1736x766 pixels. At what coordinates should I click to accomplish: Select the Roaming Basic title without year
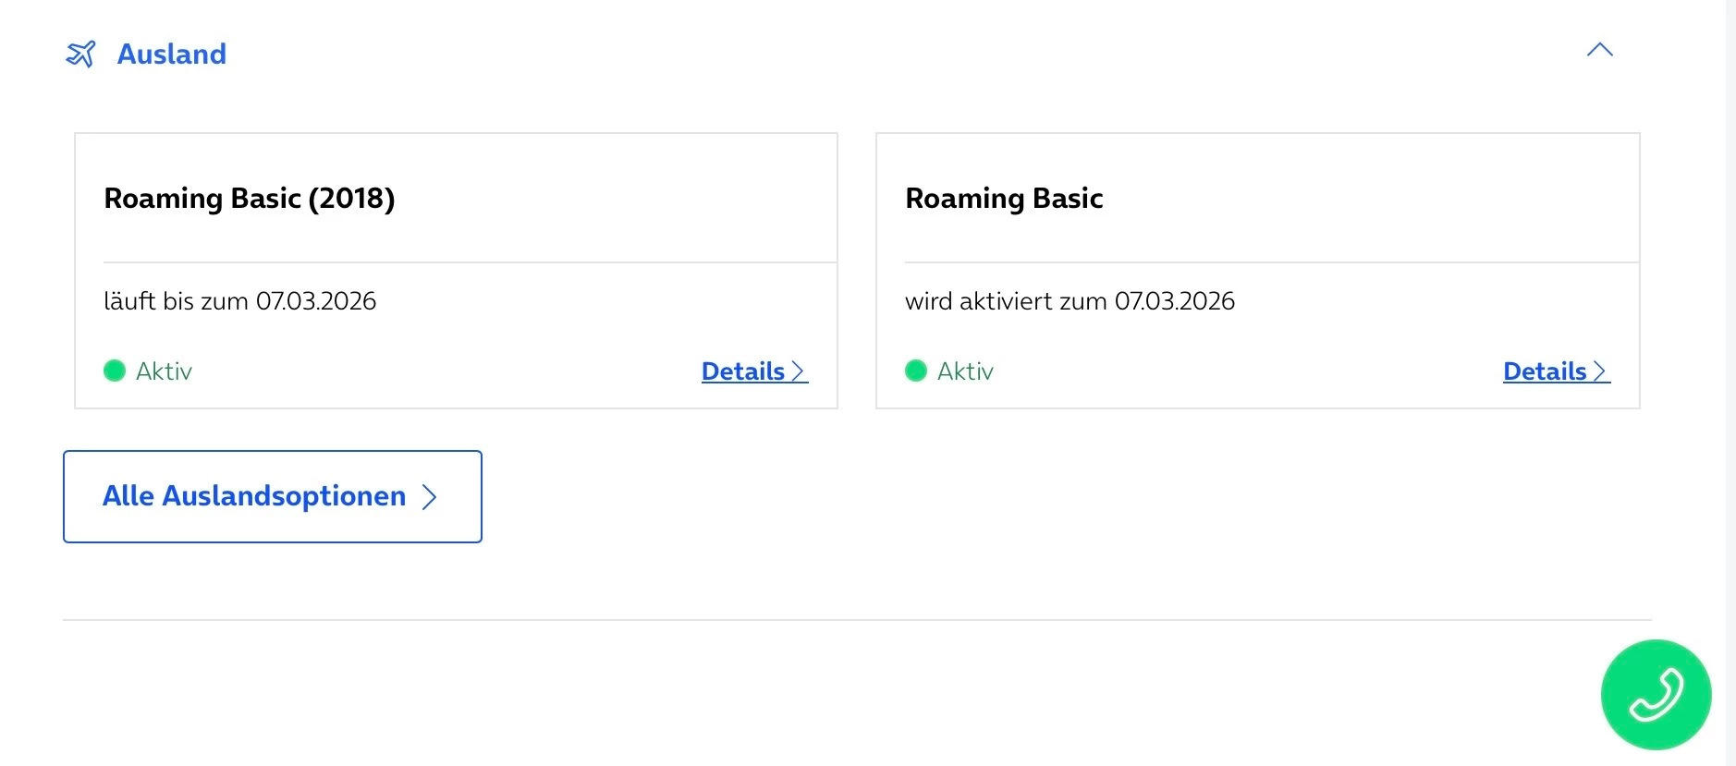pyautogui.click(x=1004, y=199)
